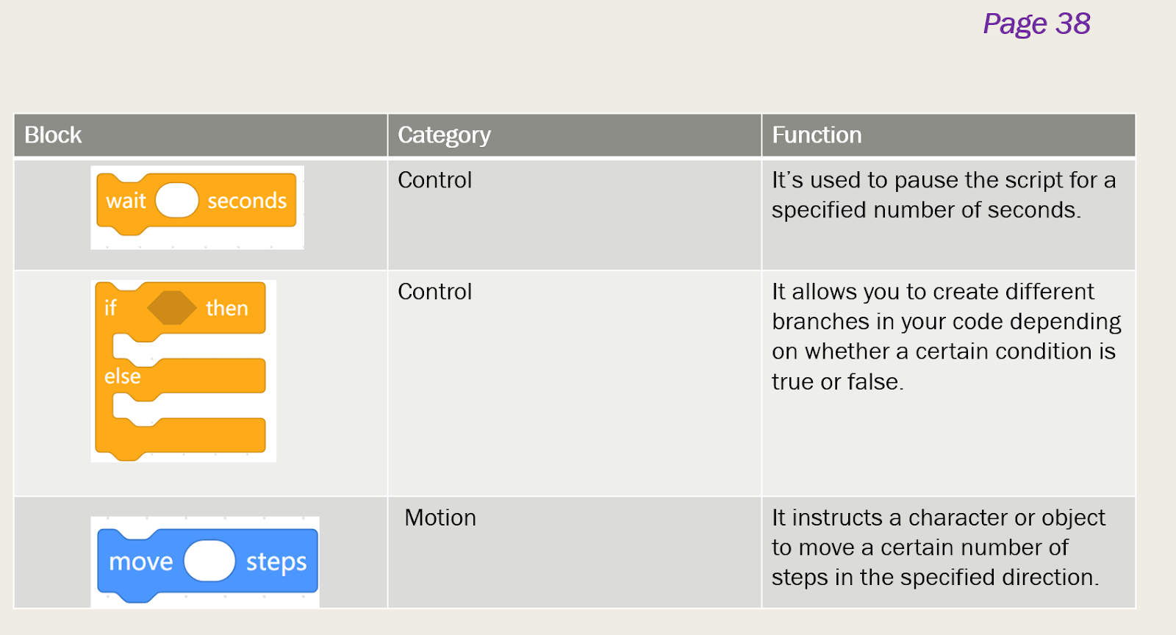
Task: Click the 'Page 38' label
Action: click(x=1036, y=24)
